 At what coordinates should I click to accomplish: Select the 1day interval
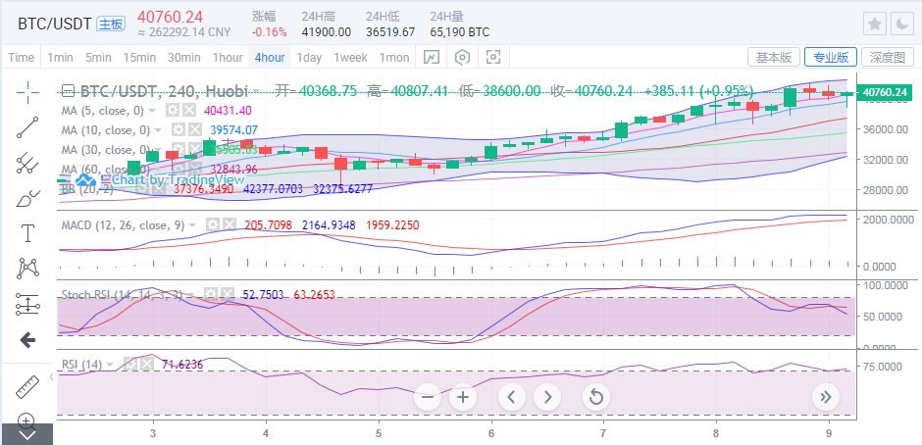[309, 58]
